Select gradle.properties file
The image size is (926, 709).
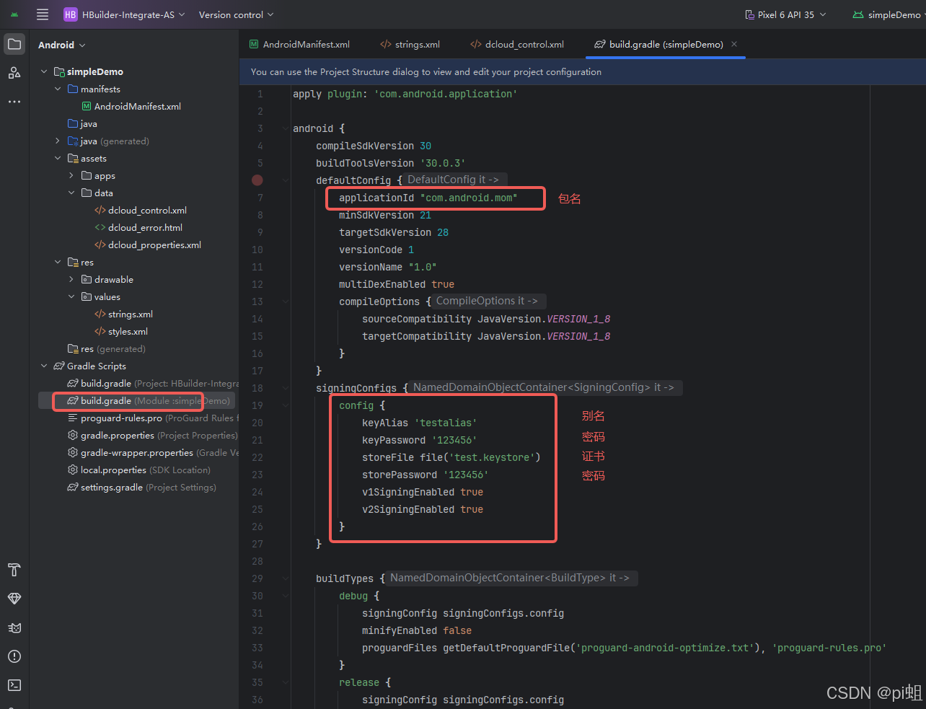tap(152, 435)
